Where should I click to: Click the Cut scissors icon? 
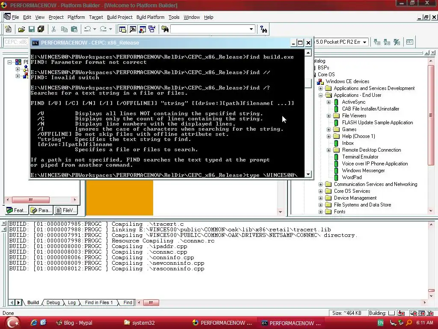coord(54,29)
